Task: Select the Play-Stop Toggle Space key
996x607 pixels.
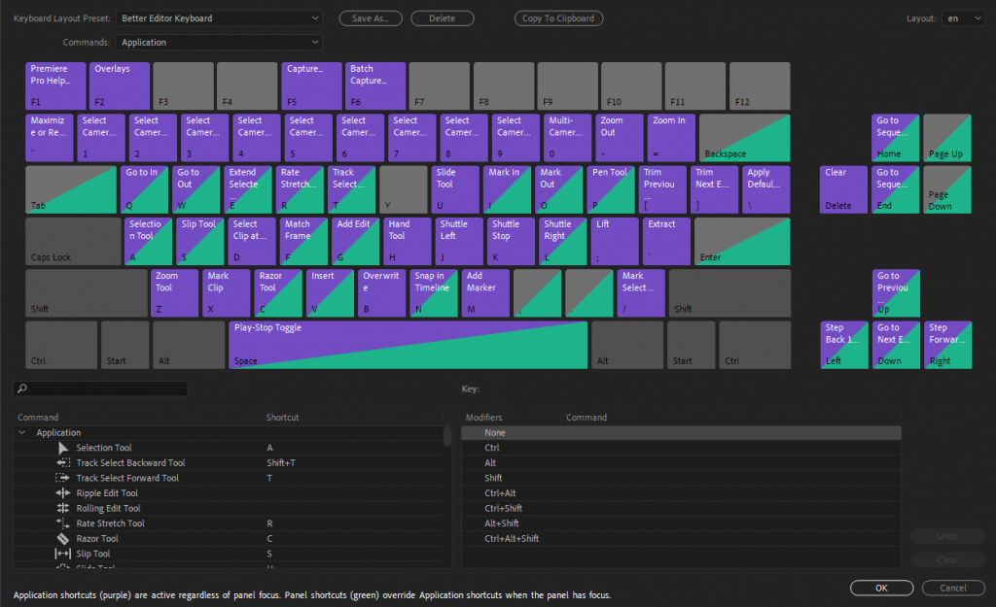Action: coord(409,345)
